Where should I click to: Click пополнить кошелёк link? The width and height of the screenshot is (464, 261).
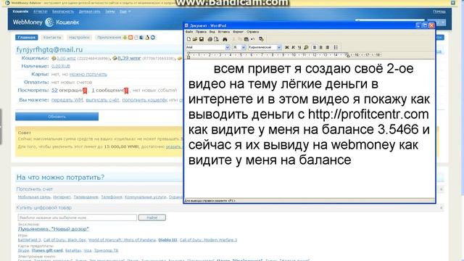click(145, 100)
